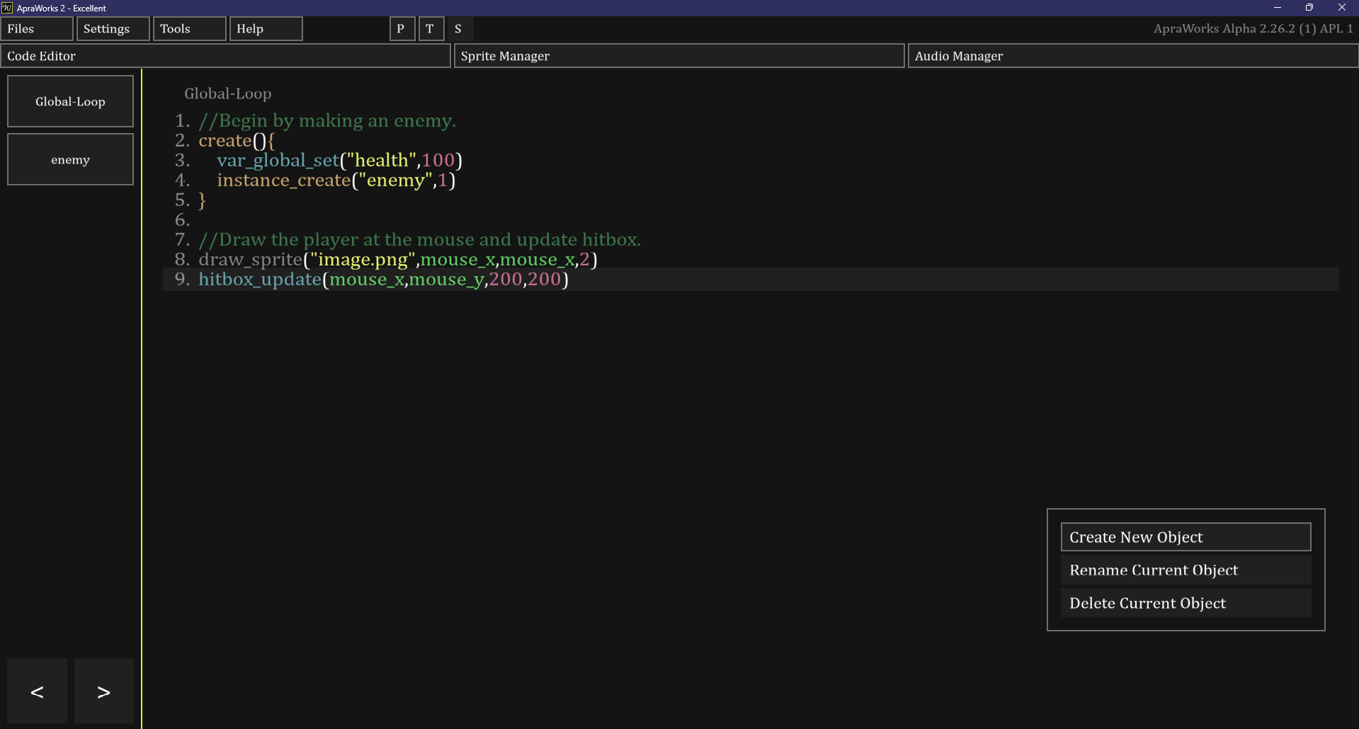Select the Global-Loop object
1359x729 pixels.
click(x=70, y=101)
